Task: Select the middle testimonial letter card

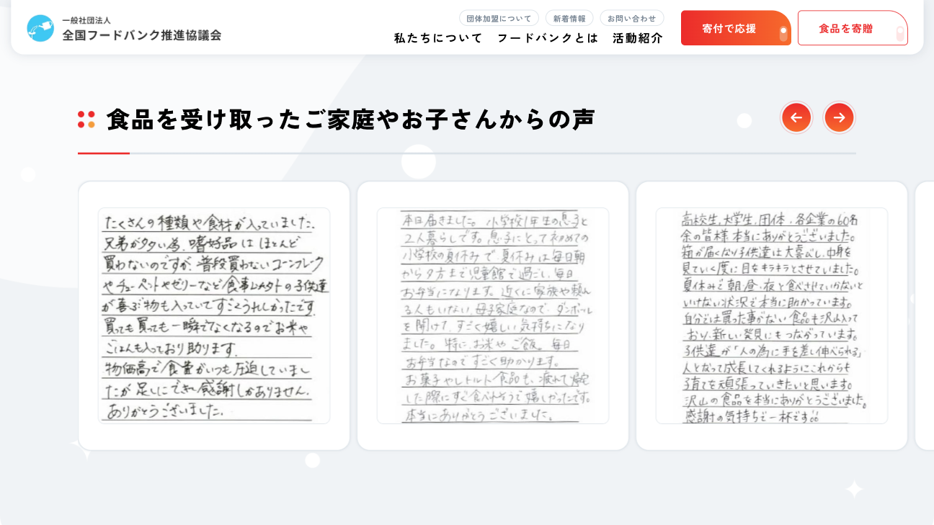Action: pos(493,313)
